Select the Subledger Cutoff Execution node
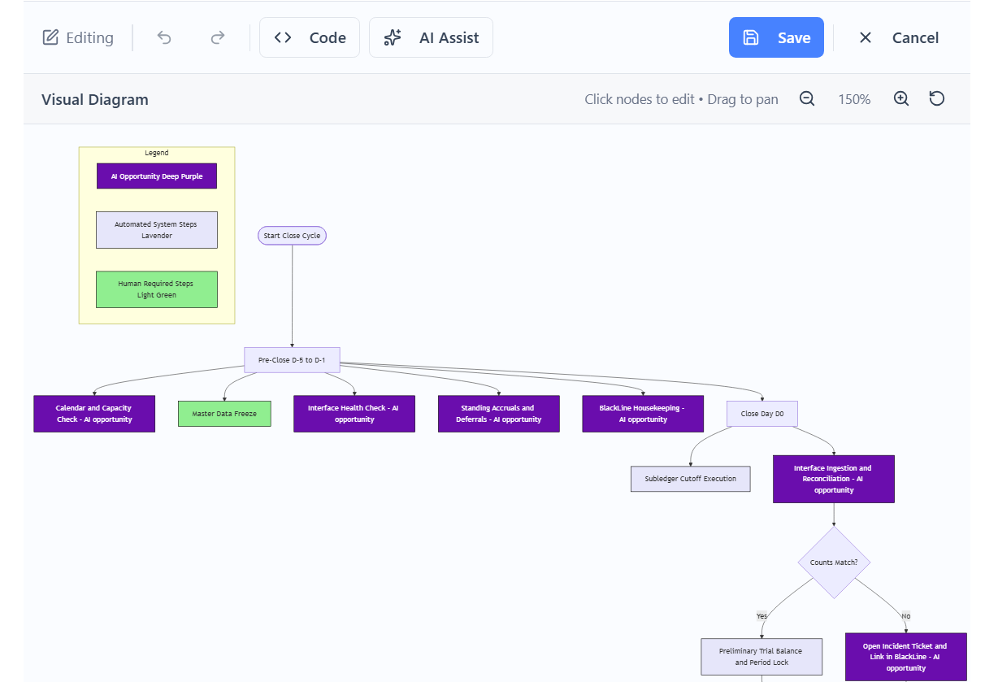The image size is (985, 682). [690, 479]
